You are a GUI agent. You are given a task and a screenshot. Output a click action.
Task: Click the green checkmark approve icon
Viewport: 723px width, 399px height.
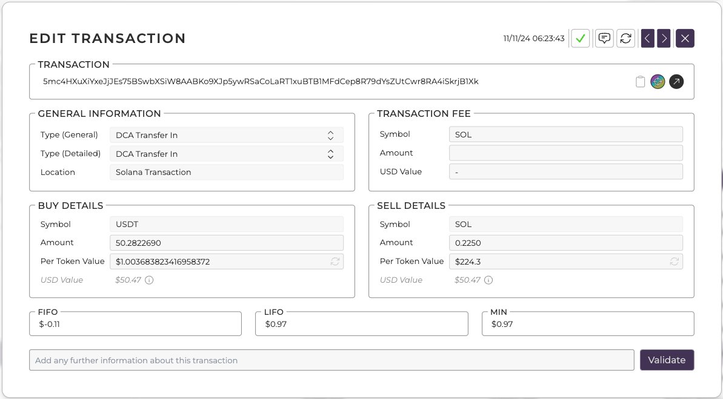tap(580, 38)
